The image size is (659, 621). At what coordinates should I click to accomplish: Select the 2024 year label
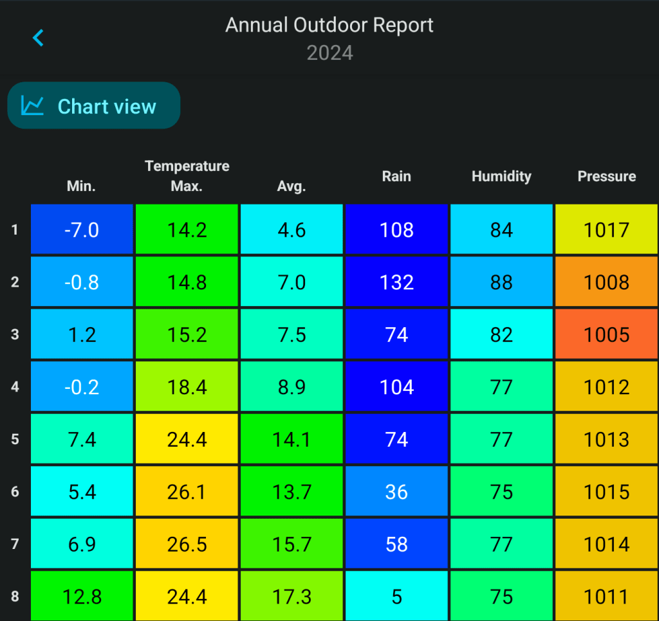329,53
